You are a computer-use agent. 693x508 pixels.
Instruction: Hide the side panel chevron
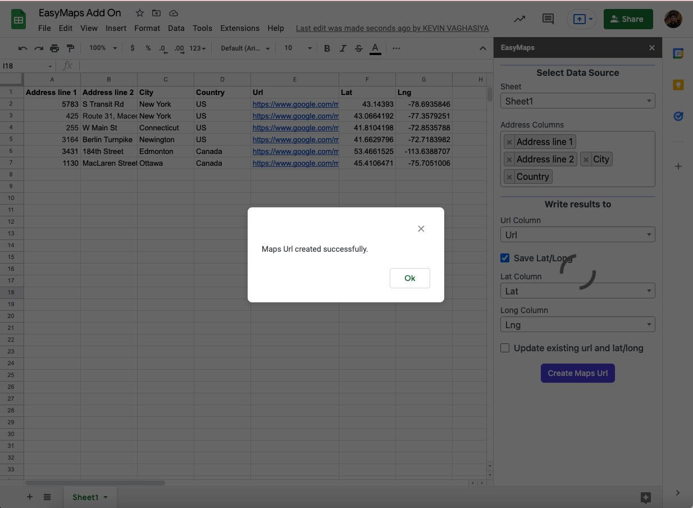point(678,493)
